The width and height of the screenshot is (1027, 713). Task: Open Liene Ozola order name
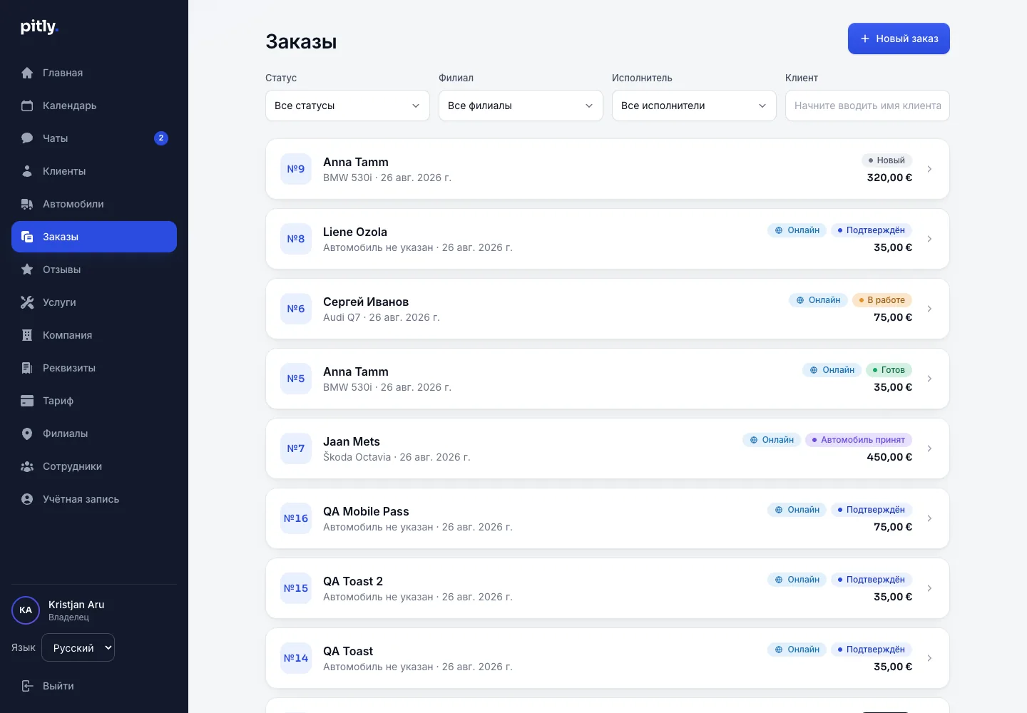click(x=355, y=232)
